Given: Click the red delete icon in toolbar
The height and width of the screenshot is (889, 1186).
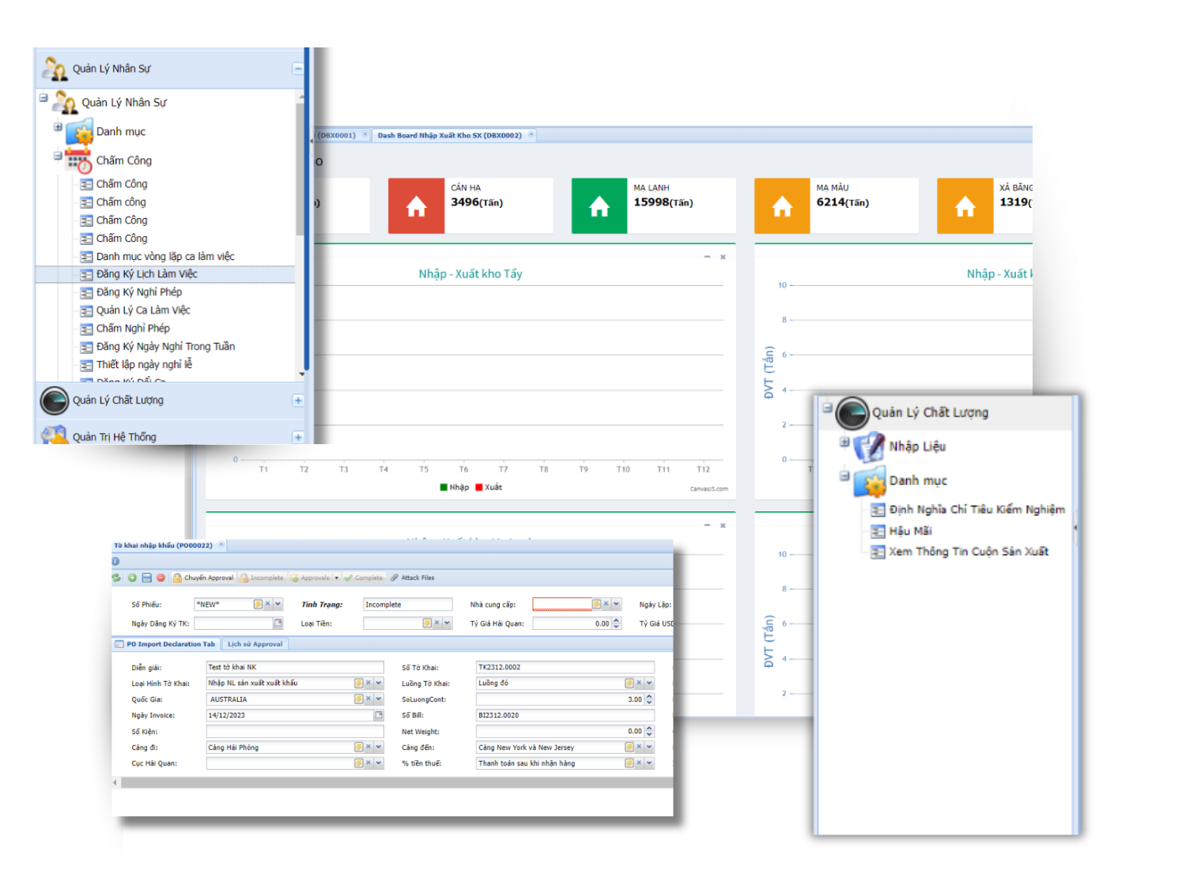Looking at the screenshot, I should tap(161, 578).
